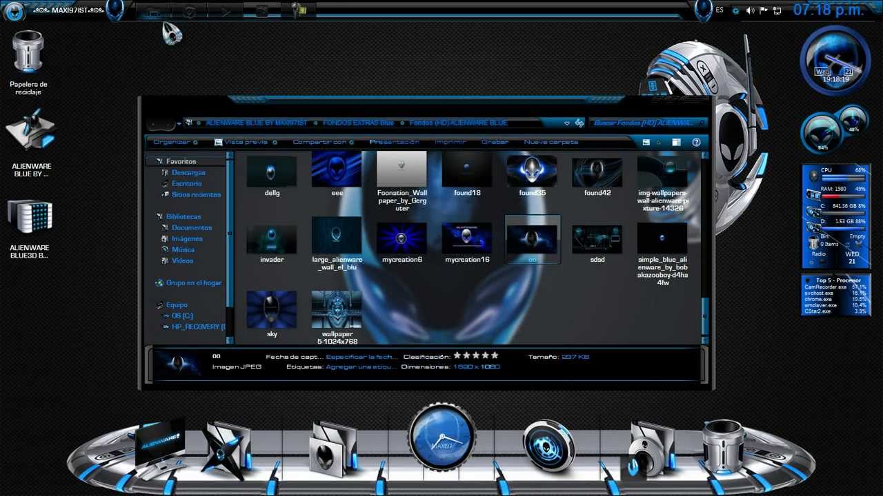This screenshot has height=496, width=883.
Task: Set the fifth star in Clasificación
Action: [x=494, y=356]
